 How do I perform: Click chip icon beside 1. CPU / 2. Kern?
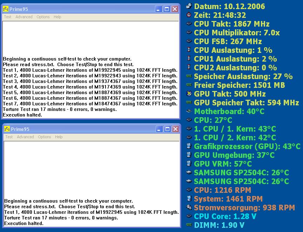pyautogui.click(x=189, y=137)
